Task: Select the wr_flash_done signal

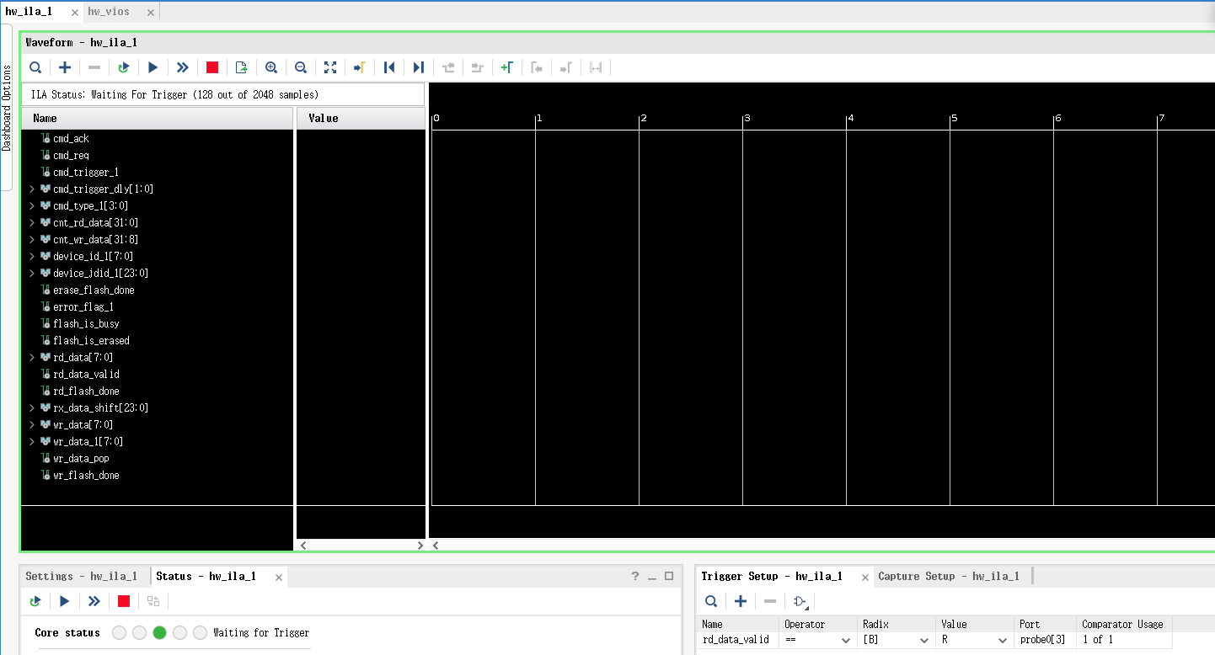Action: (86, 475)
